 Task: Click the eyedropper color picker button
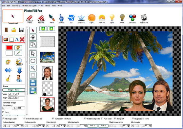(x=18, y=53)
